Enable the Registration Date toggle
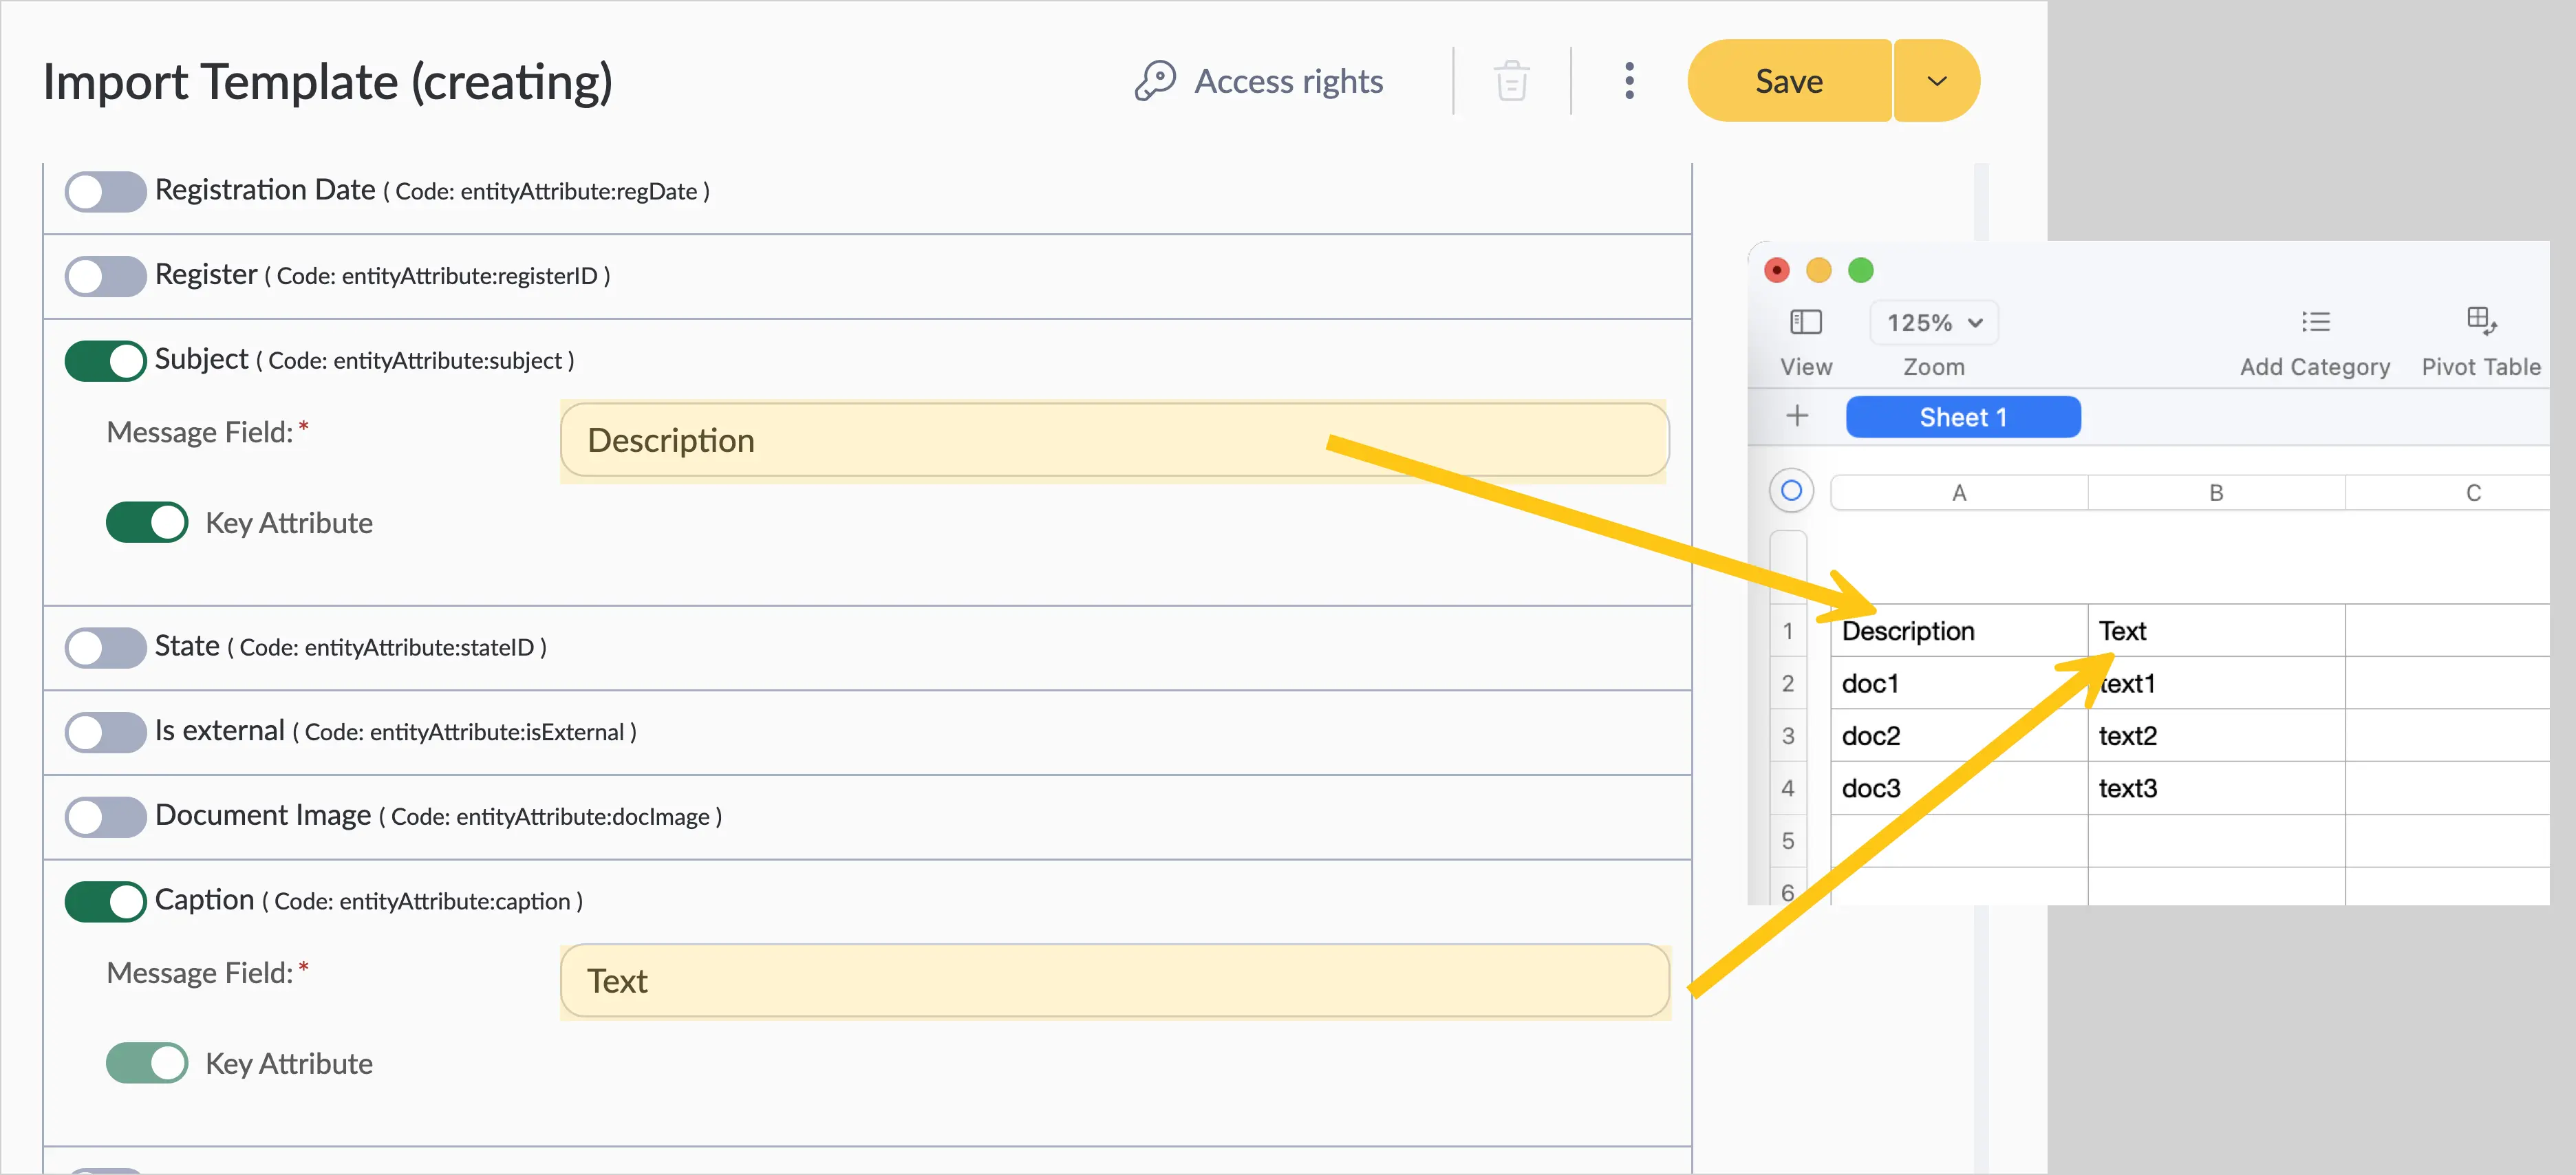Image resolution: width=2576 pixels, height=1175 pixels. [105, 192]
